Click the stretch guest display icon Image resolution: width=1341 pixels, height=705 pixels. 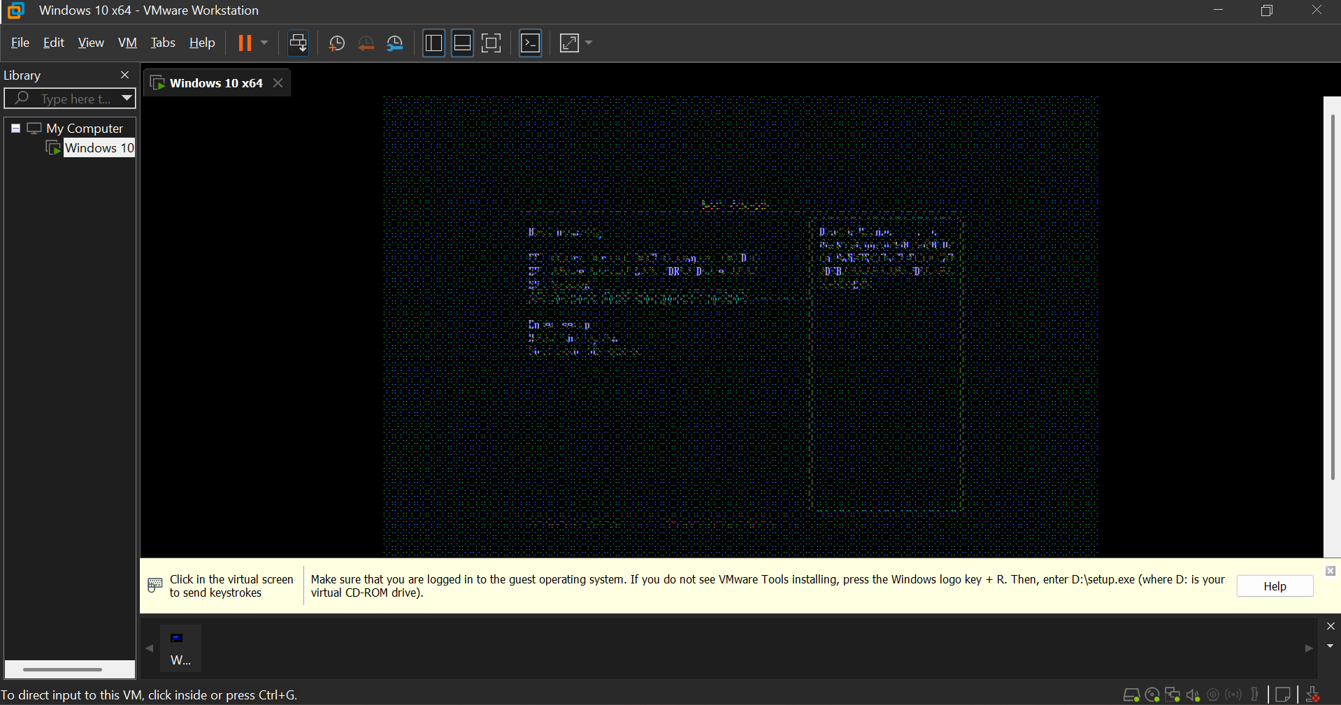[x=570, y=43]
